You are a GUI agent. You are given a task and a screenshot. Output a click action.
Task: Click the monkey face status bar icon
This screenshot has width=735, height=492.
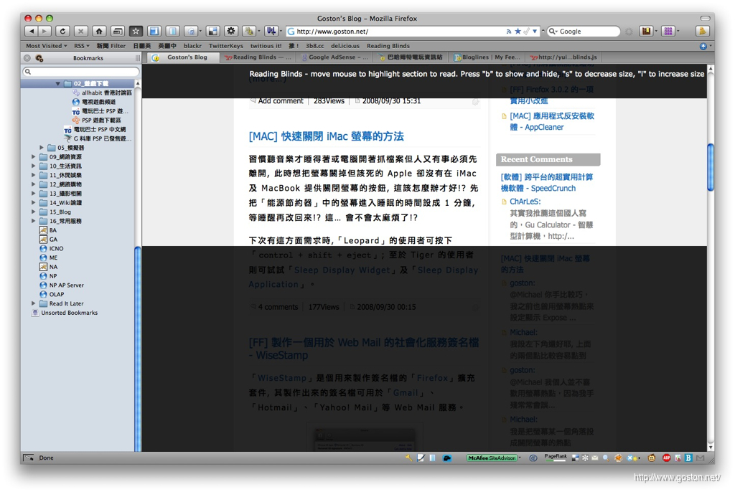click(652, 458)
